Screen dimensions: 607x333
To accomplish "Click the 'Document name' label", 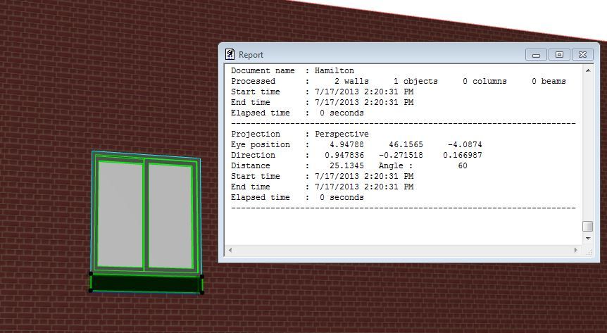I will click(263, 70).
